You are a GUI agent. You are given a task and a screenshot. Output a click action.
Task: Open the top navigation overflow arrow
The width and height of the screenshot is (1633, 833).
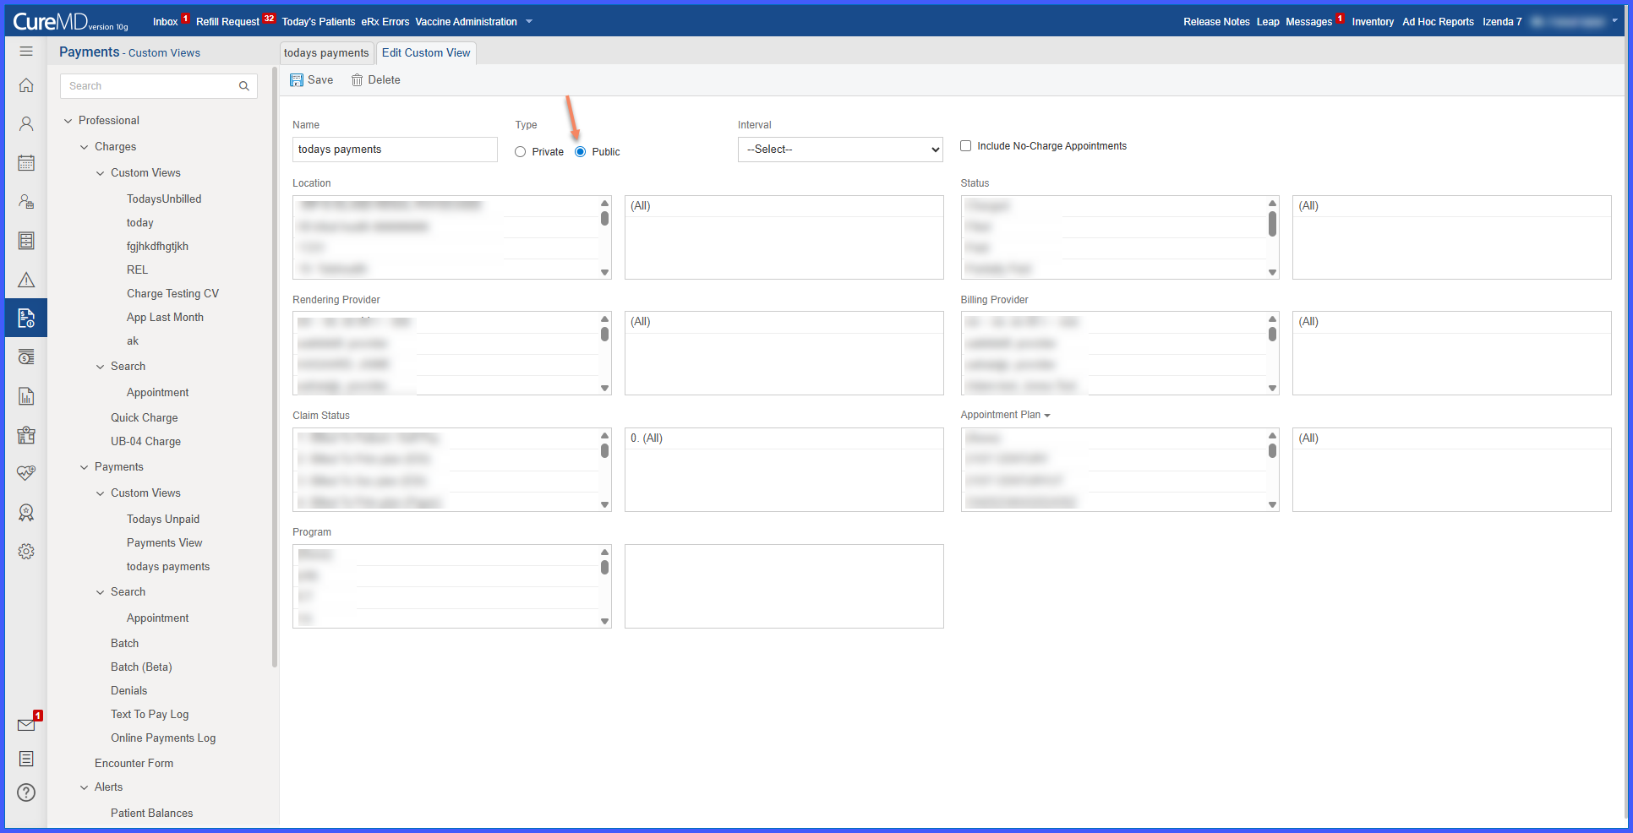click(529, 21)
